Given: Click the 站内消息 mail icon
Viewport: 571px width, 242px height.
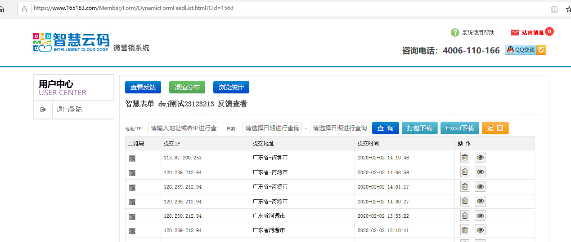Looking at the screenshot, I should (x=515, y=32).
